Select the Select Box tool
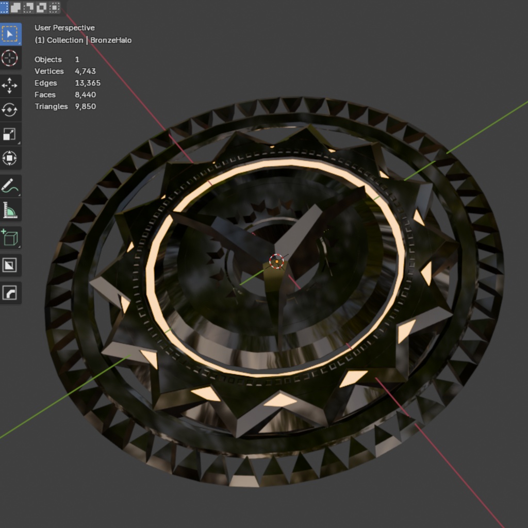Viewport: 528px width, 528px height. pyautogui.click(x=10, y=34)
